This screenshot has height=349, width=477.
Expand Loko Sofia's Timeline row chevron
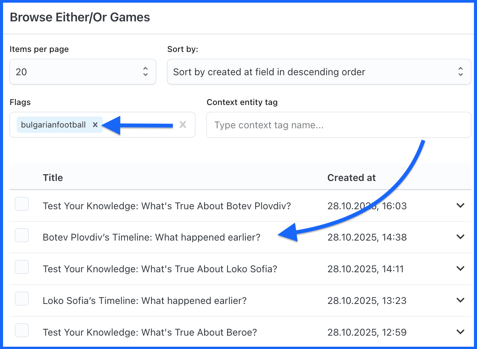click(461, 300)
